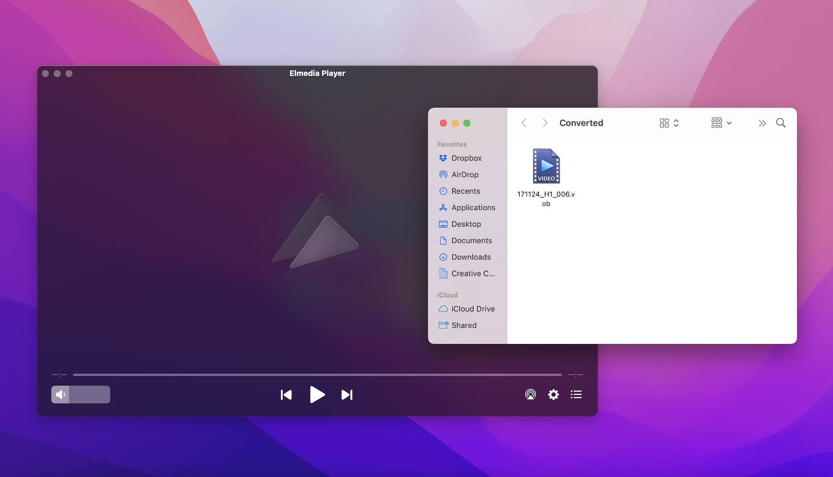
Task: Select the 171124_H1_006.vob video file
Action: pos(546,166)
